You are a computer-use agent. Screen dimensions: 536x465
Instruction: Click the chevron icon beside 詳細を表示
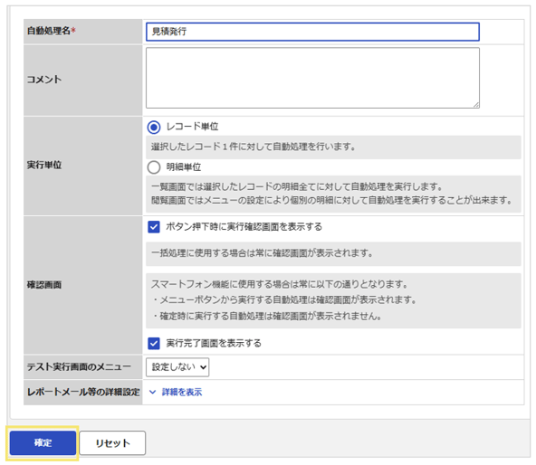coord(152,392)
